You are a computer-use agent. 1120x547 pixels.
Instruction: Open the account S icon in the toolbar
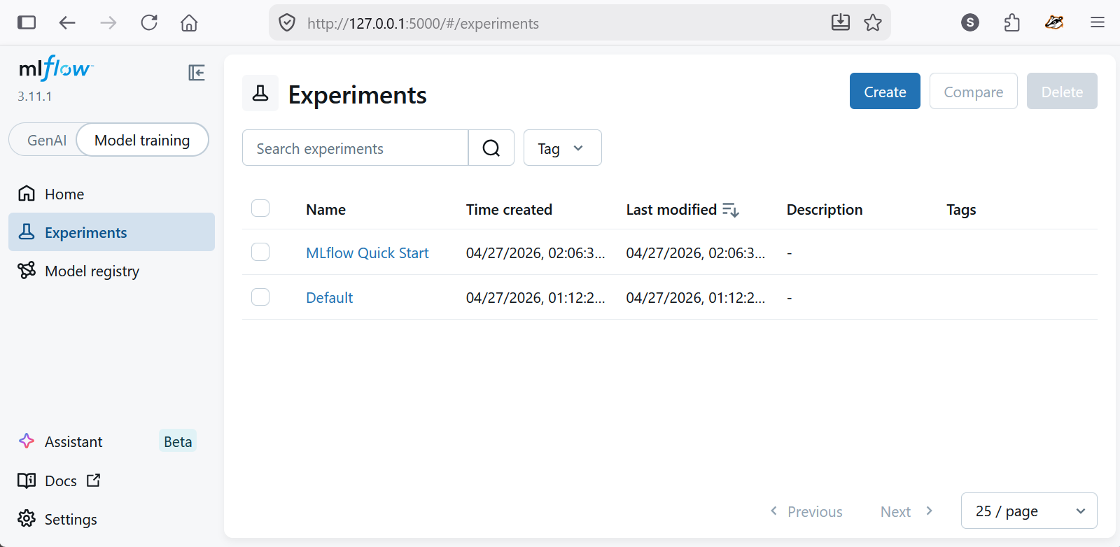pos(970,22)
